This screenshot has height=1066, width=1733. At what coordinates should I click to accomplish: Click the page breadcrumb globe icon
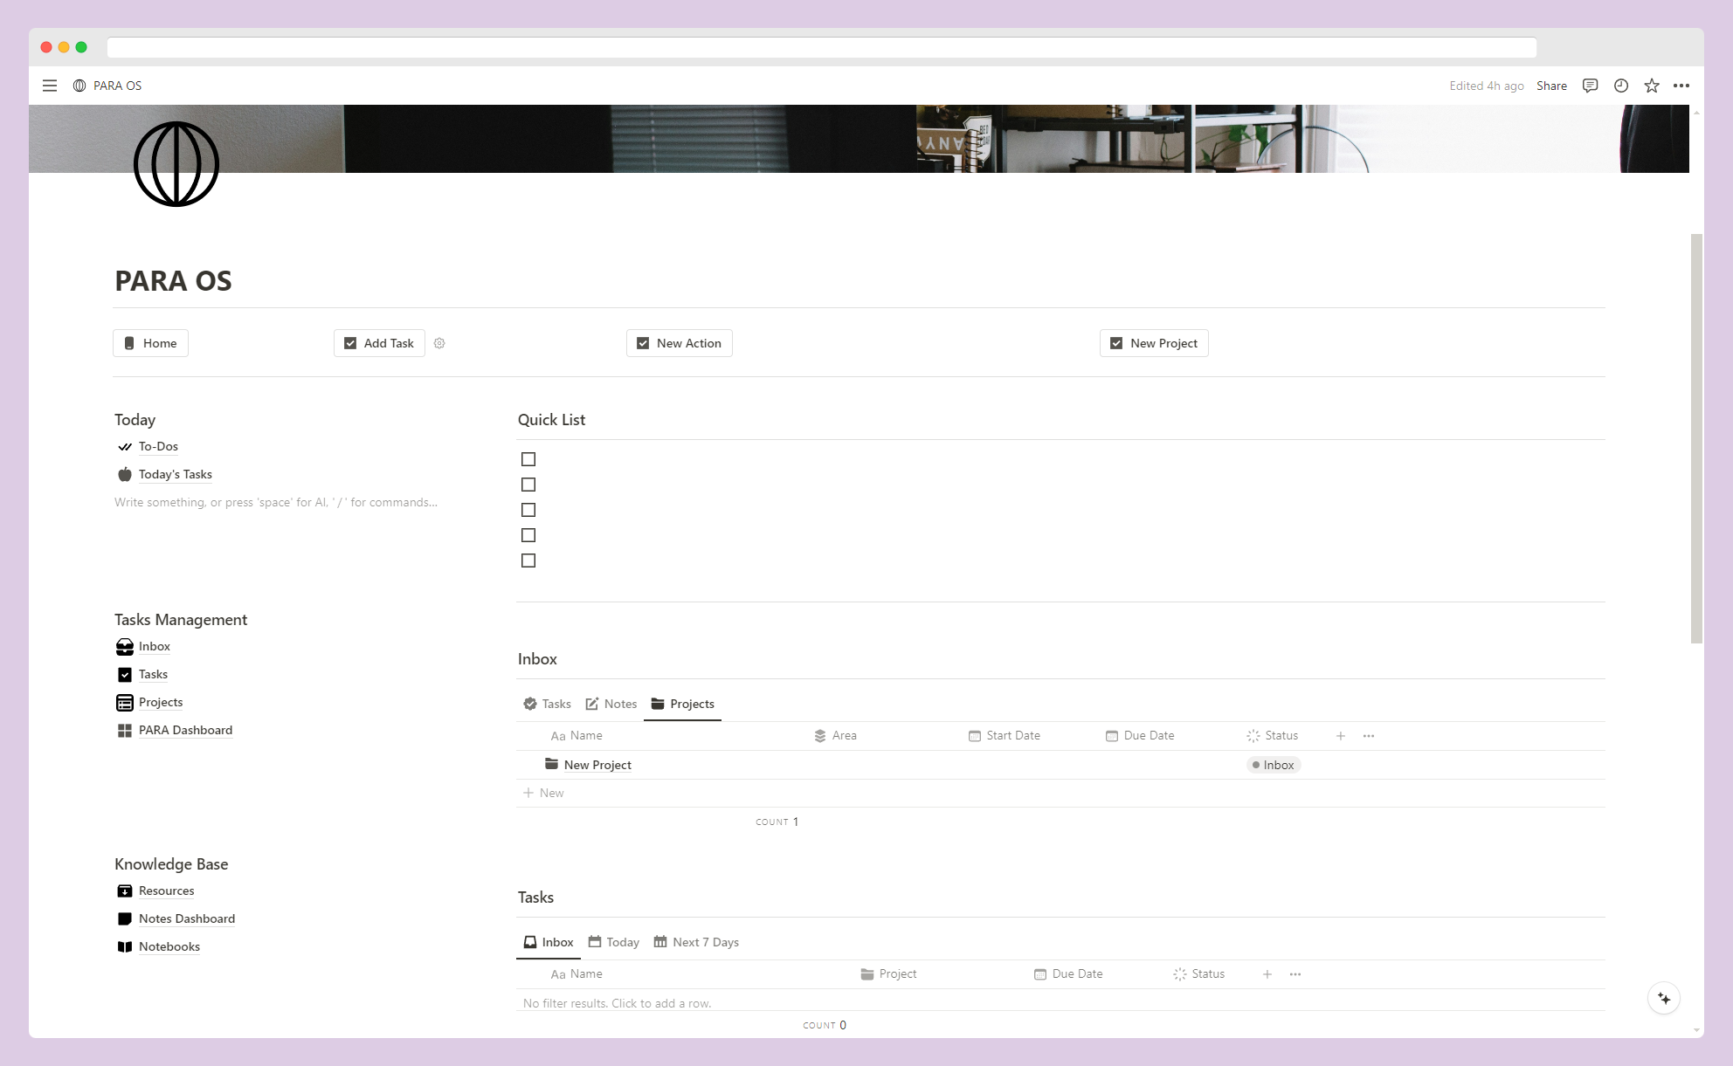click(x=79, y=86)
